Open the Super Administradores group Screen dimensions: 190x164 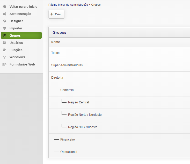[67, 65]
